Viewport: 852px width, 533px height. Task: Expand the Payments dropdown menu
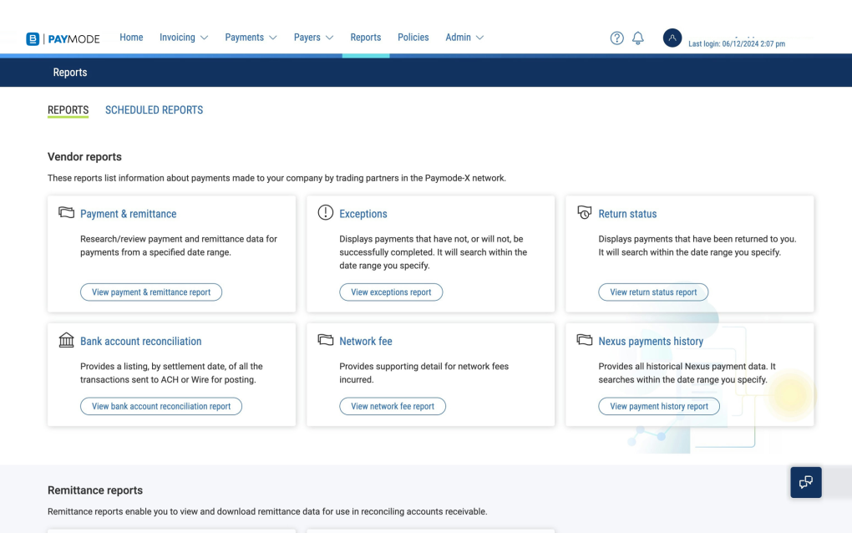251,38
